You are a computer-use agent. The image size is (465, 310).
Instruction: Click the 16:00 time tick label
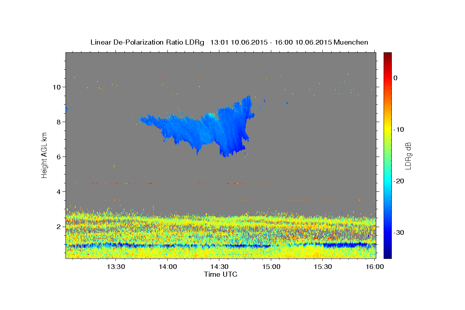coord(374,267)
